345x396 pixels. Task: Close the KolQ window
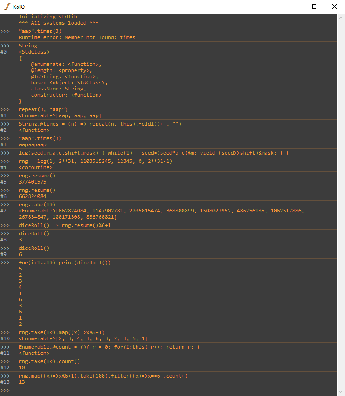pyautogui.click(x=334, y=7)
